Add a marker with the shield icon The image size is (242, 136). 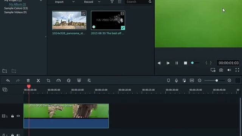168,80
